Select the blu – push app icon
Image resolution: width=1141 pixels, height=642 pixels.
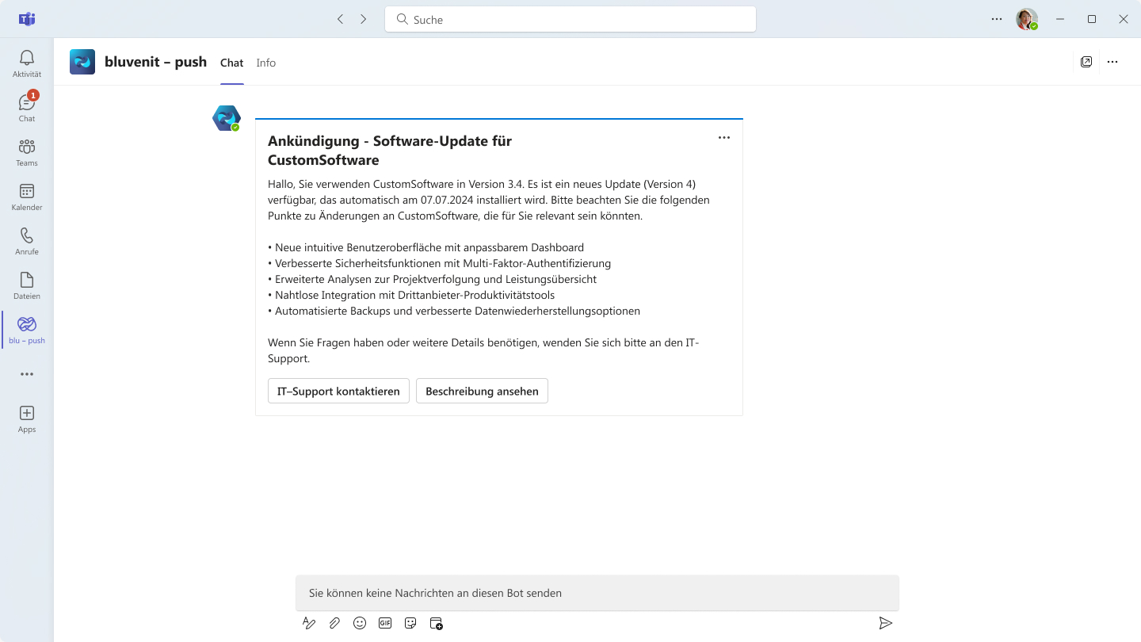[x=27, y=324]
